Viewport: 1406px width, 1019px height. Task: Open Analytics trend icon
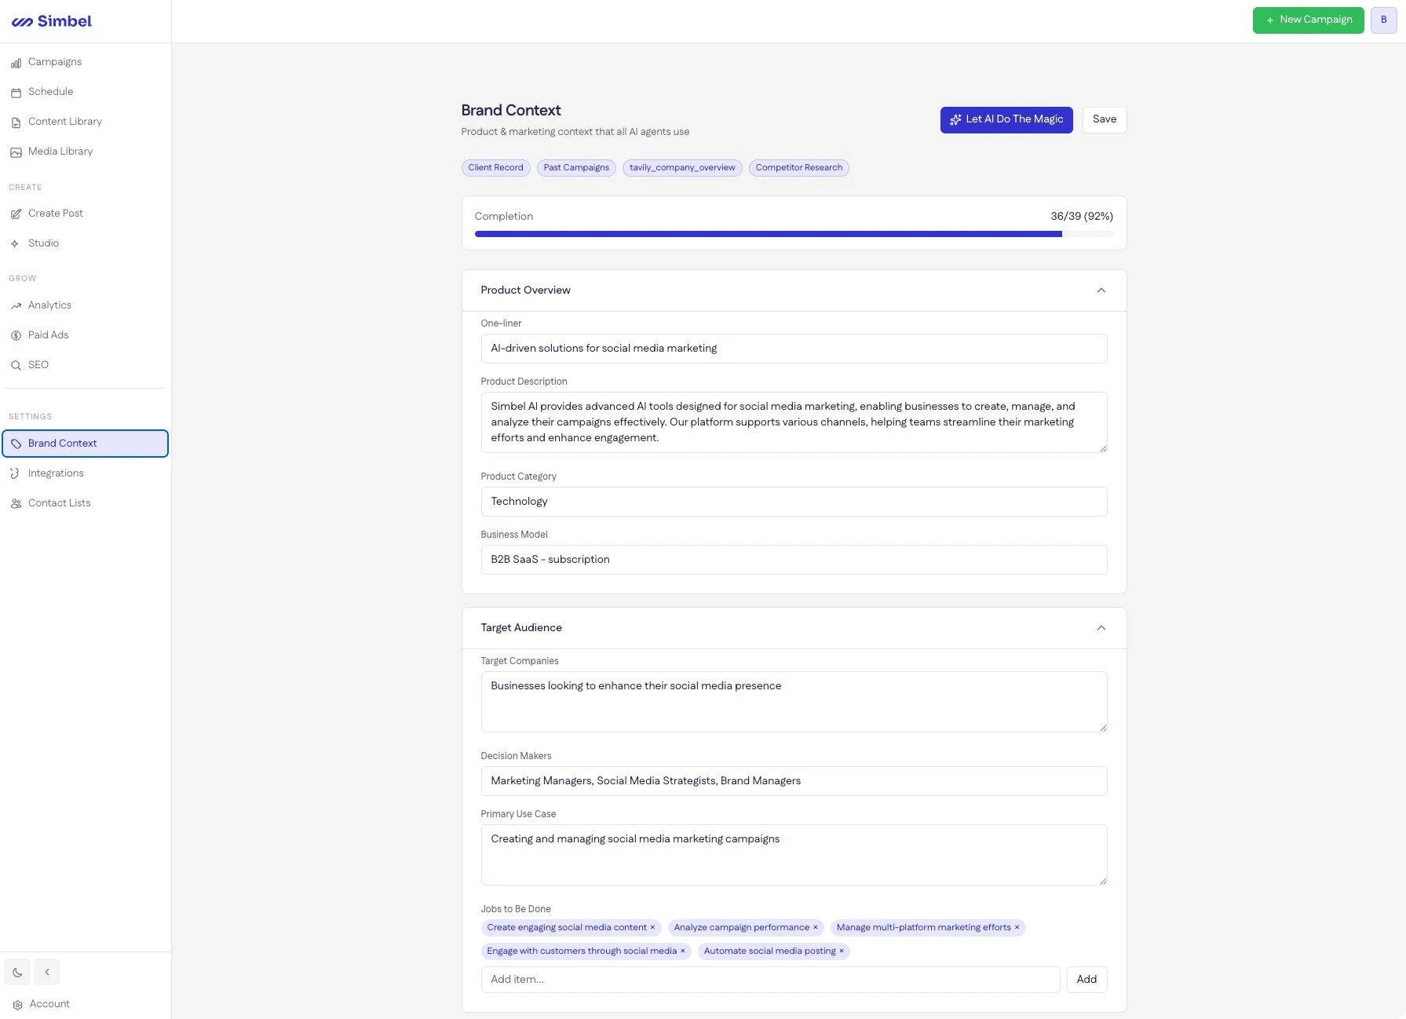tap(16, 306)
